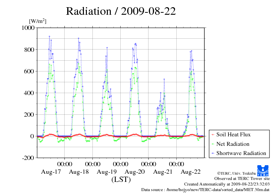Select the Net Radiation legend label

233,144
